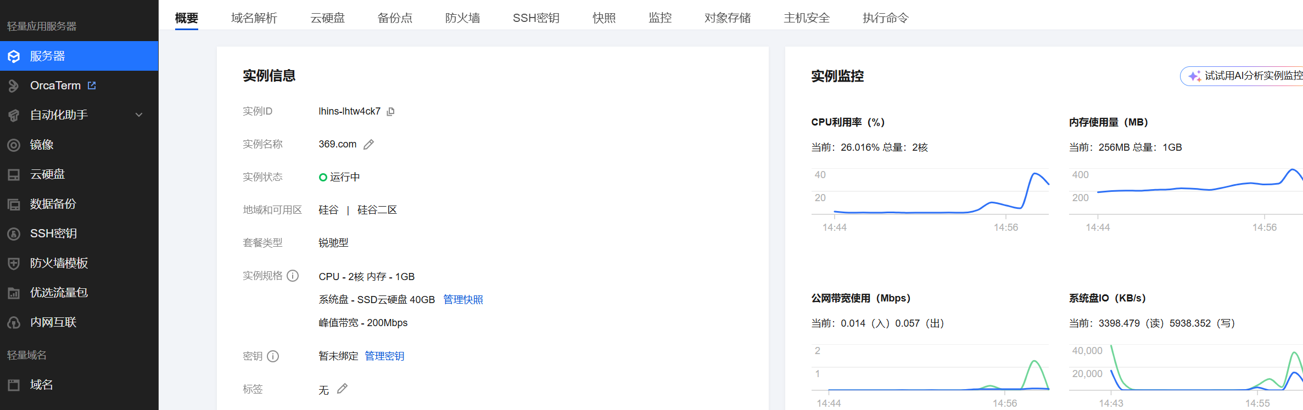Click the 内存使用量 chart

(1186, 191)
